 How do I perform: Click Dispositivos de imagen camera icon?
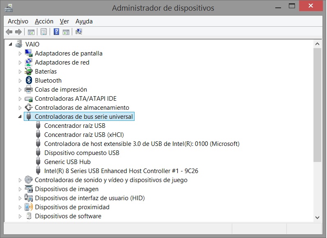(x=29, y=189)
